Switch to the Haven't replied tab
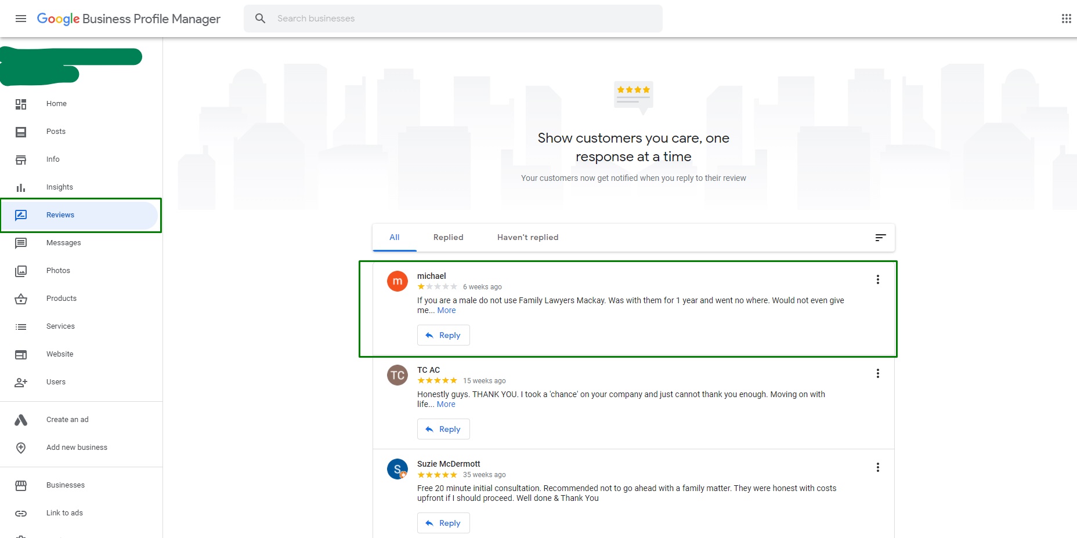 pyautogui.click(x=527, y=237)
